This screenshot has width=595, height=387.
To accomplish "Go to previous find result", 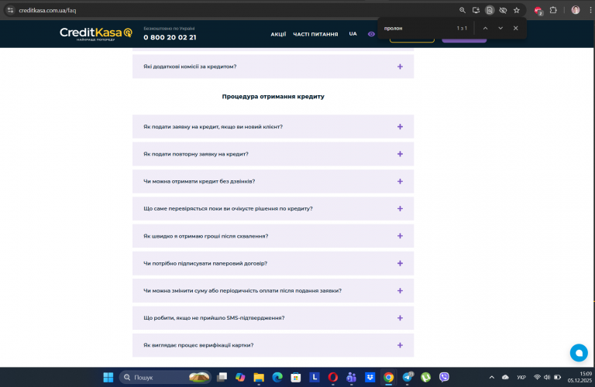I will tap(485, 28).
